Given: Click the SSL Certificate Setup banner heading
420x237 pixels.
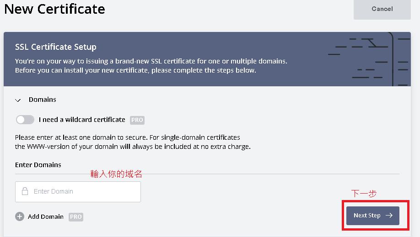Looking at the screenshot, I should (56, 47).
